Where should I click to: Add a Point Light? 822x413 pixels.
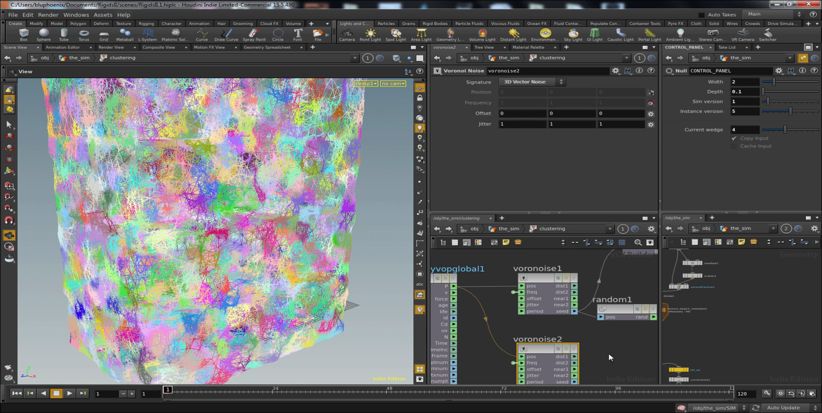pos(370,35)
